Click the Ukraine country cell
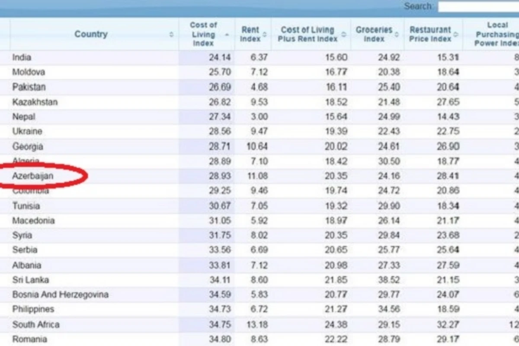The width and height of the screenshot is (519, 346). click(x=27, y=131)
